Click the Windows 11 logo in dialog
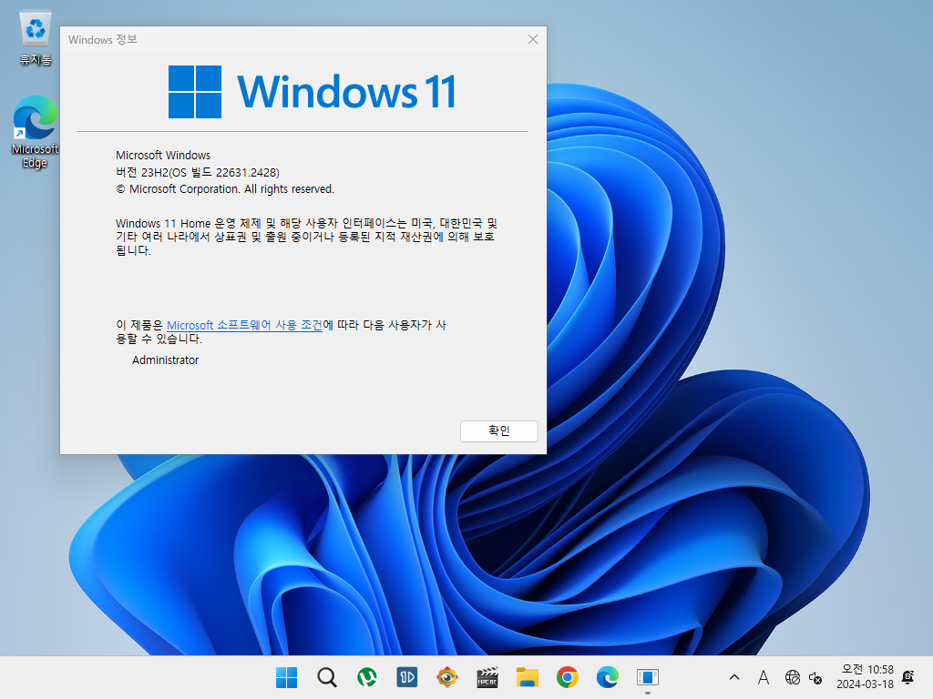The image size is (933, 699). (x=313, y=92)
